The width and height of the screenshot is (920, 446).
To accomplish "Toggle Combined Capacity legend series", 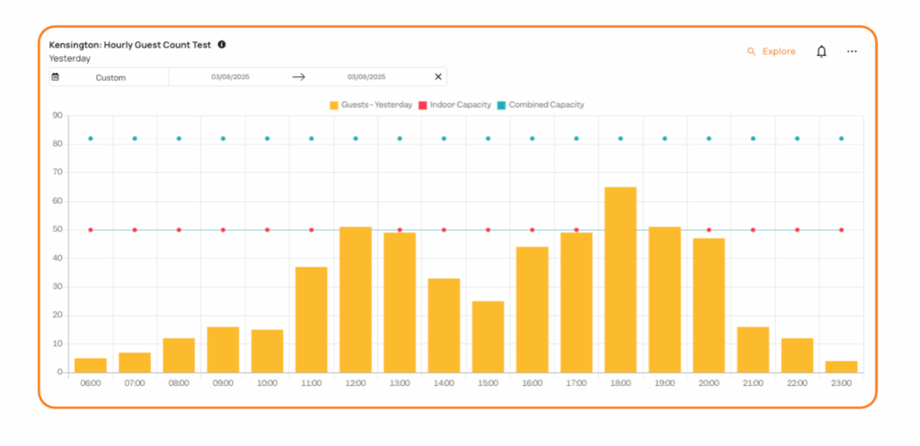I will coord(545,105).
